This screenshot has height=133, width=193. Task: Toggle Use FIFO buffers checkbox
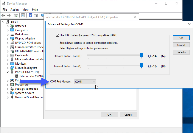click(x=57, y=35)
